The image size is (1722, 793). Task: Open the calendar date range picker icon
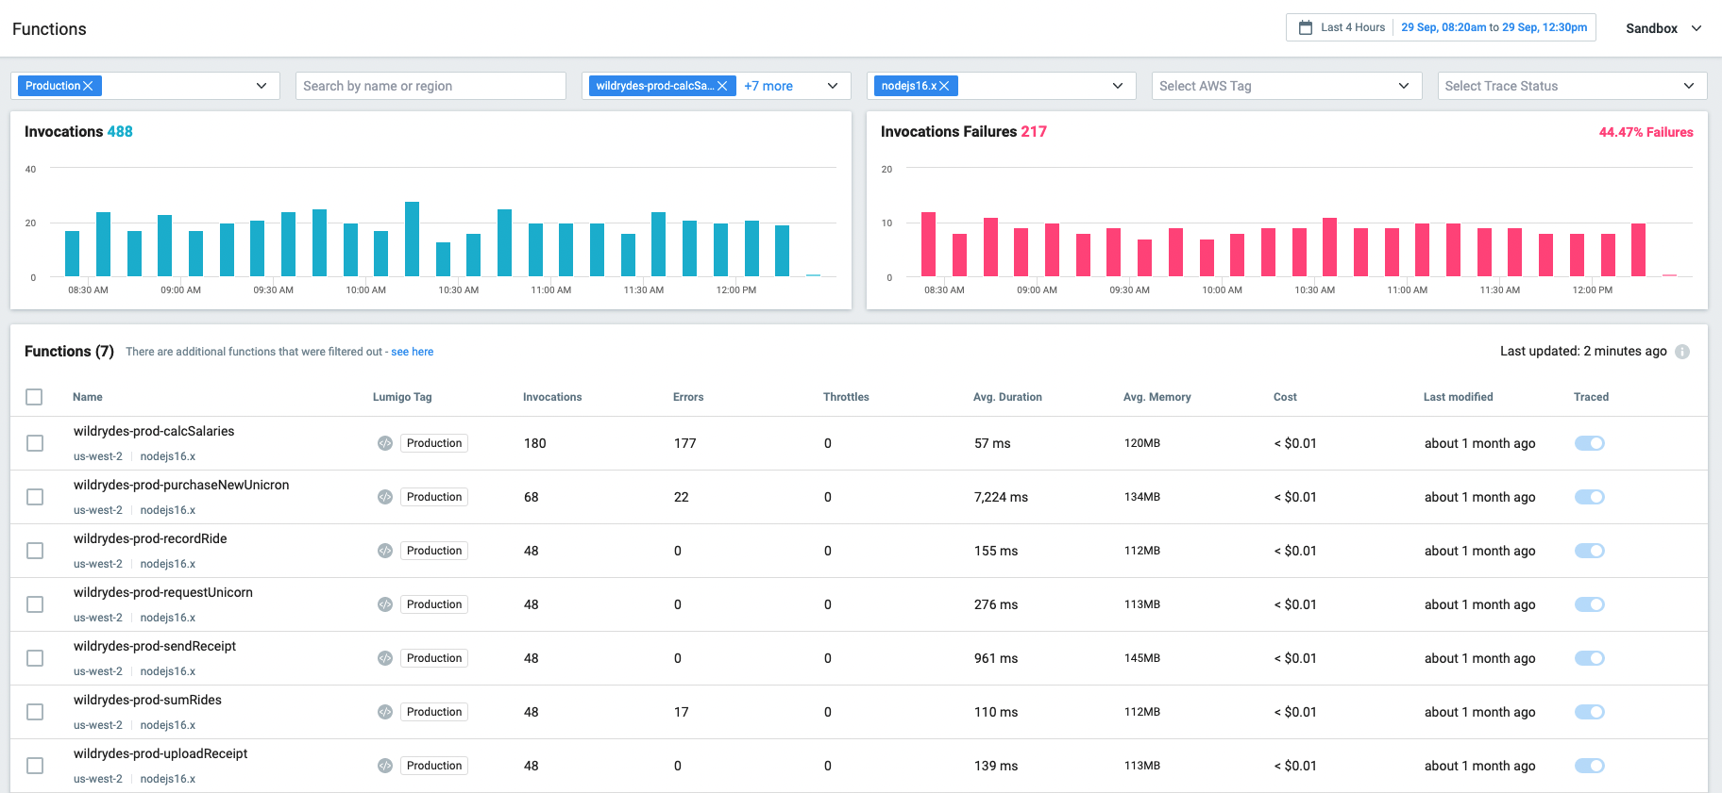1306,27
